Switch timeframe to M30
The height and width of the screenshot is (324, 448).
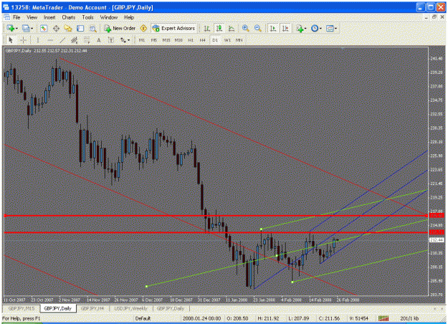tap(178, 40)
